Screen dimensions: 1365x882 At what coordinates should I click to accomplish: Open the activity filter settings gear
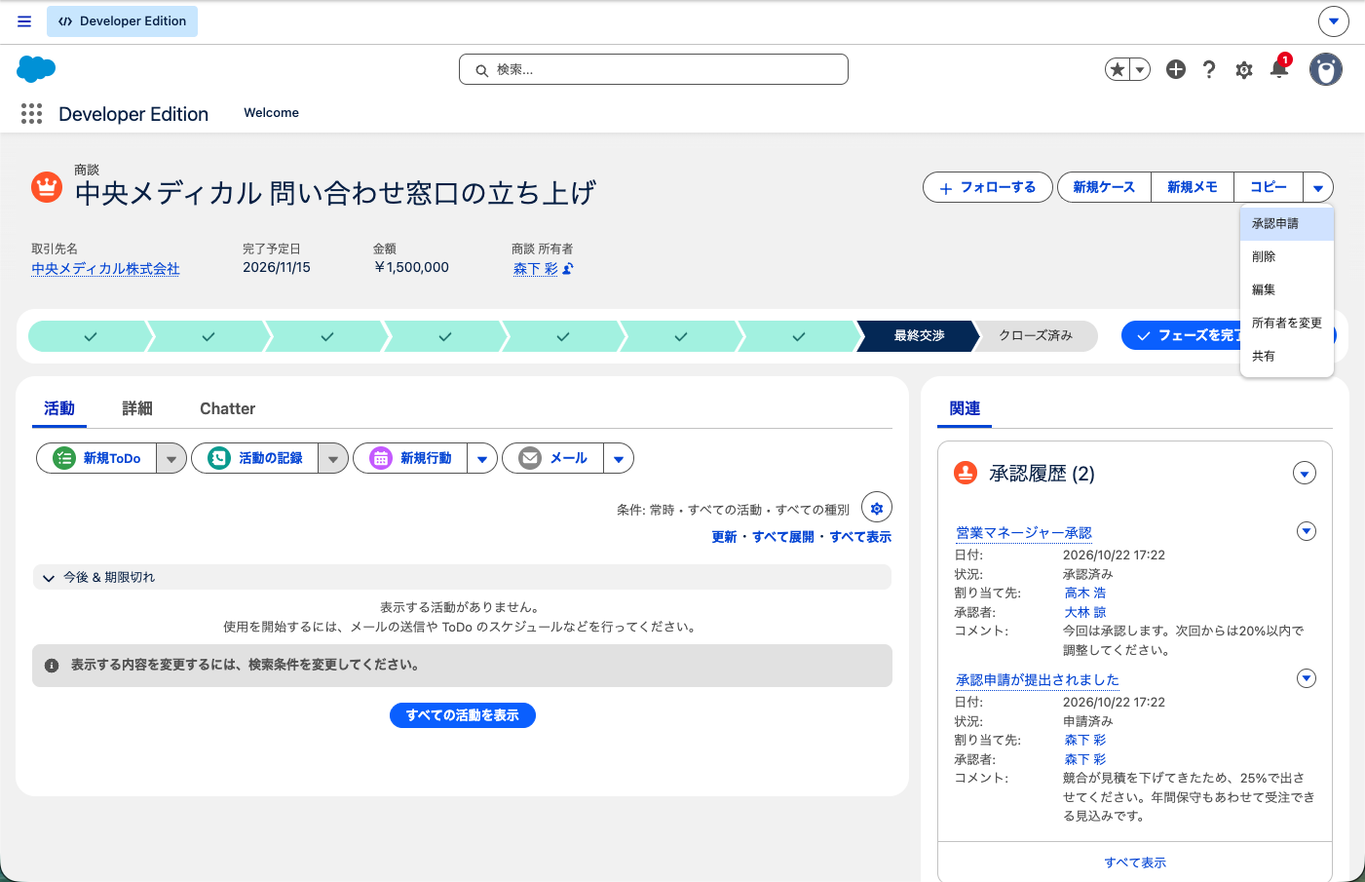877,508
